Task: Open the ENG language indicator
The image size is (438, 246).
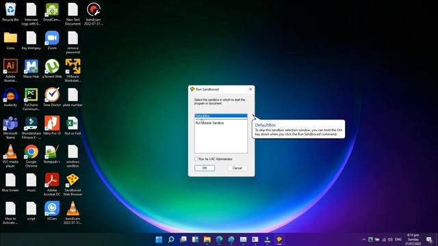Action: pos(398,239)
